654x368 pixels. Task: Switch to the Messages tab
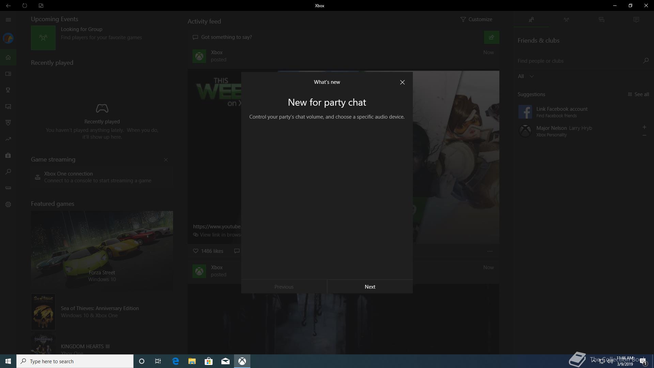(601, 20)
